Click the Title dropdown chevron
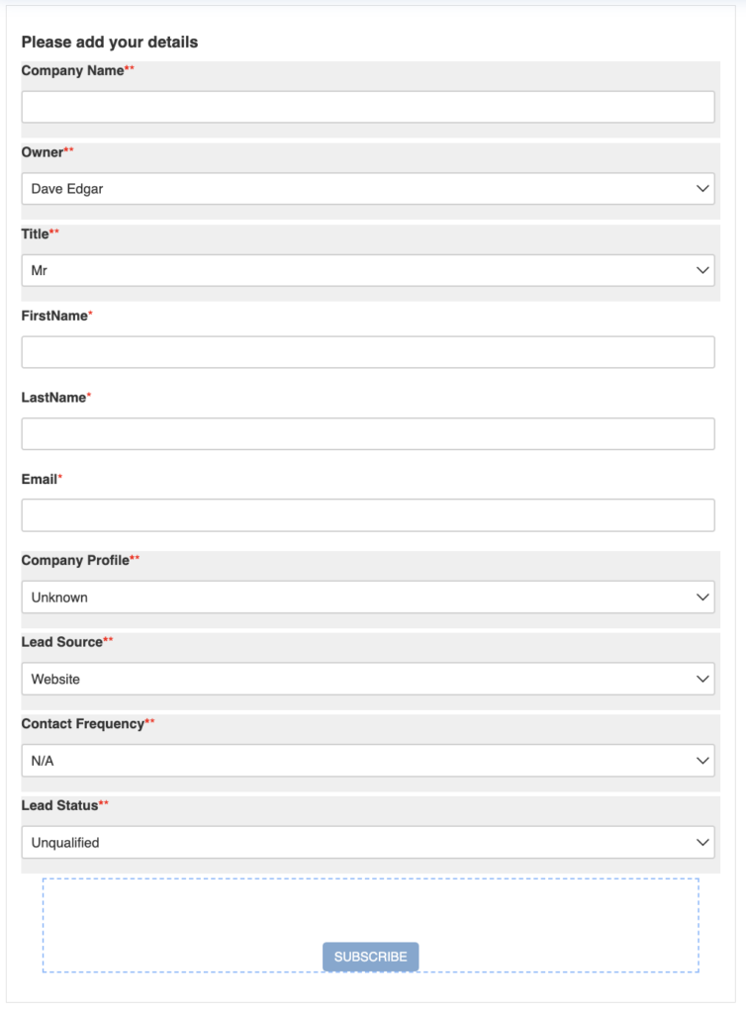The width and height of the screenshot is (746, 1013). [x=703, y=268]
